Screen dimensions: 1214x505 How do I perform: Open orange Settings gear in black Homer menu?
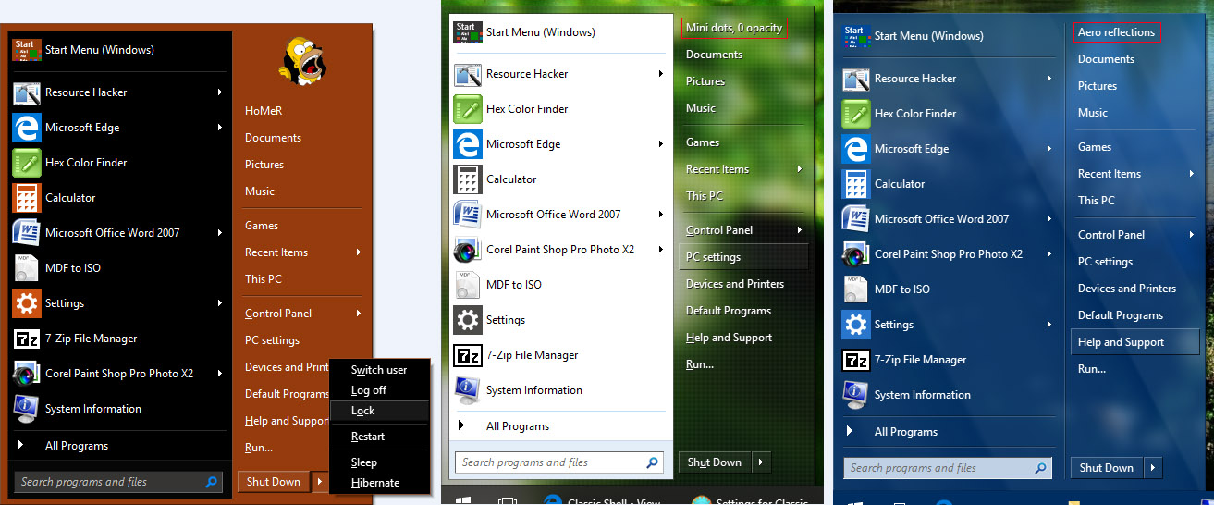(26, 303)
